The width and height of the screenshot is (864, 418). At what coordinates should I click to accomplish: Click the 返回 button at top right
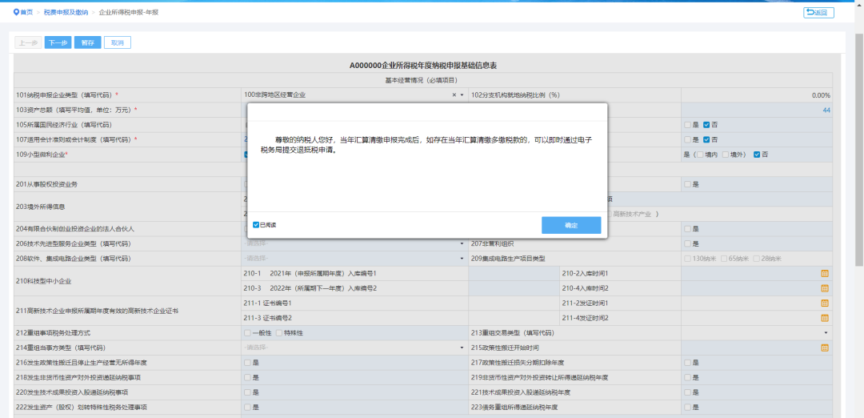(818, 13)
